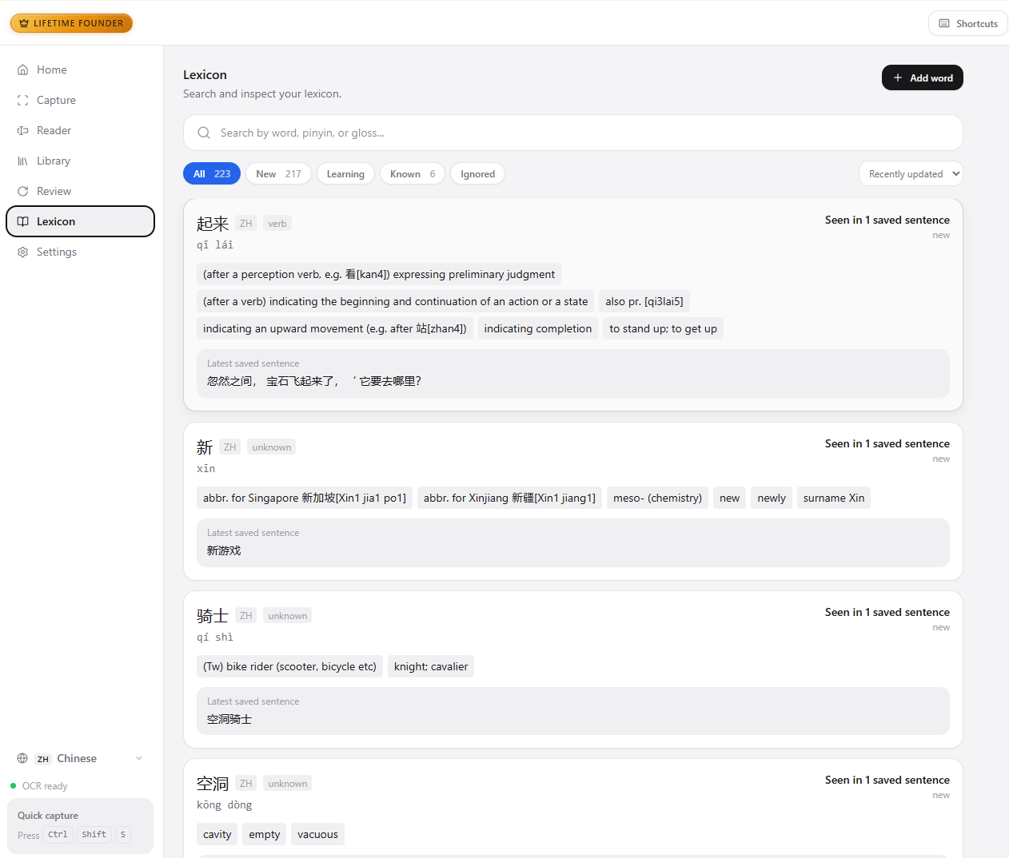
Task: Click the Lexicon open-book icon in the sidebar
Action: [x=23, y=221]
